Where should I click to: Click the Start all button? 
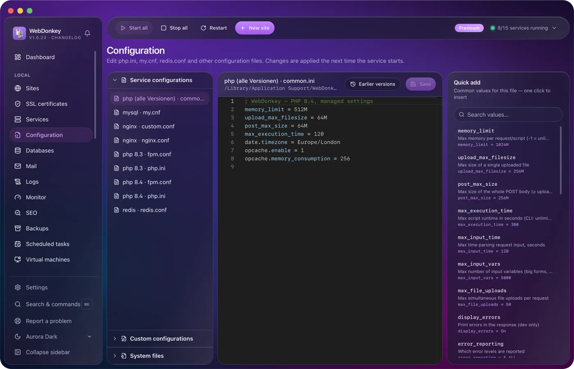(134, 28)
